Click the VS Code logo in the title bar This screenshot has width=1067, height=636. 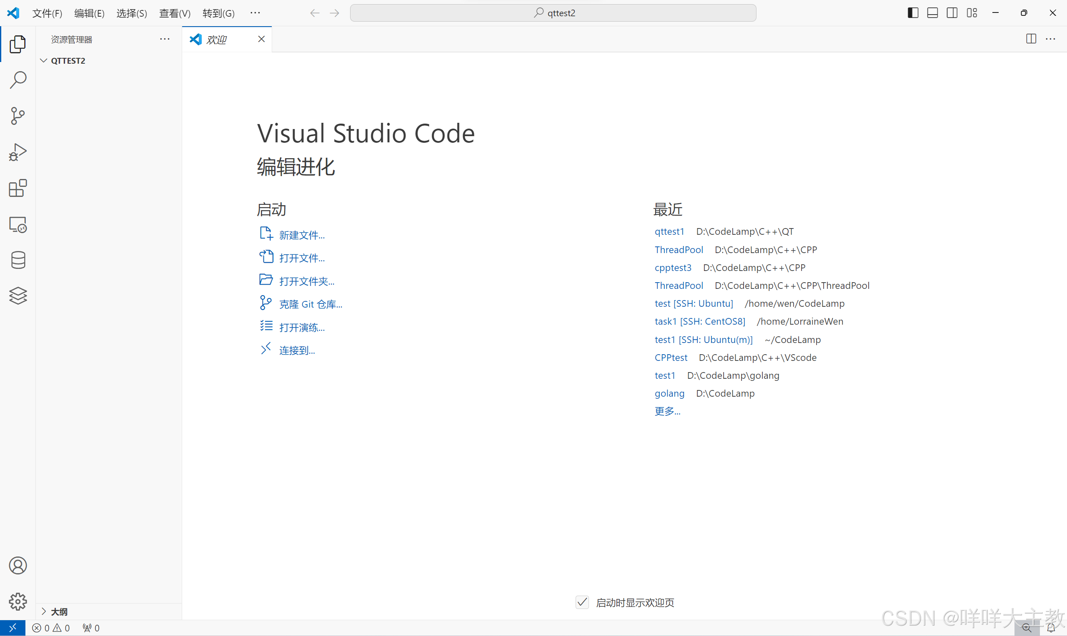coord(13,13)
